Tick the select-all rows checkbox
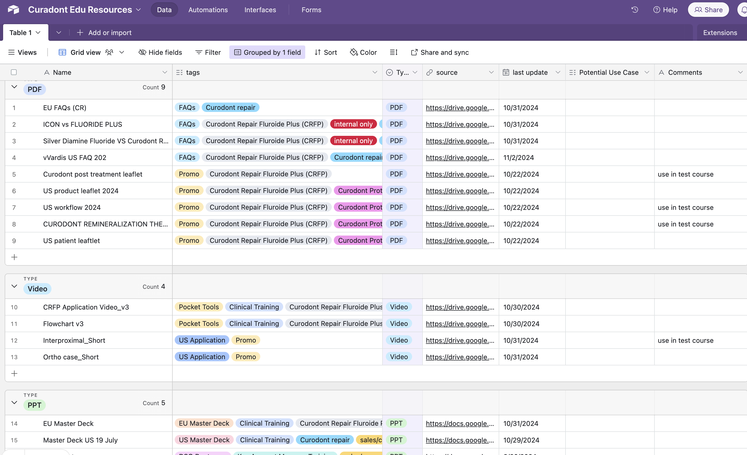 click(x=14, y=72)
